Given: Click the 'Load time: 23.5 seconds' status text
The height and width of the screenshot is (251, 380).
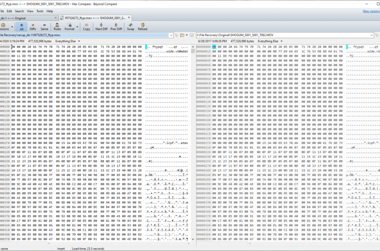Looking at the screenshot, I should (88, 249).
